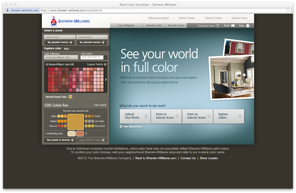The image size is (296, 193).
Task: Open Exterior Scenes top menu
Action: [x=214, y=18]
